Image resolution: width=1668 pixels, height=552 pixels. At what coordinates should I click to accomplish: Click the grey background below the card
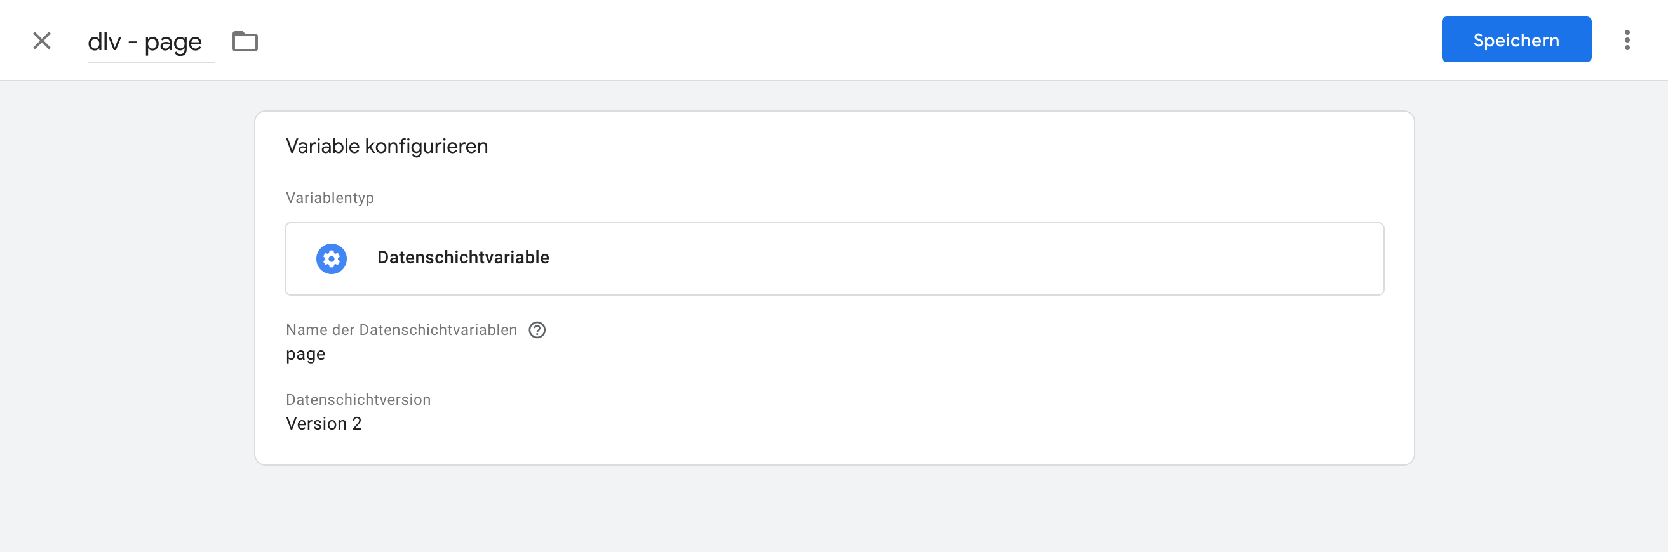[834, 511]
